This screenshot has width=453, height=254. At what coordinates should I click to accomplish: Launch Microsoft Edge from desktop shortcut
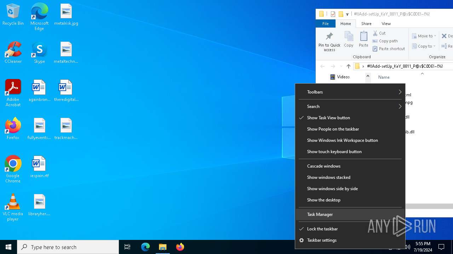click(x=39, y=17)
